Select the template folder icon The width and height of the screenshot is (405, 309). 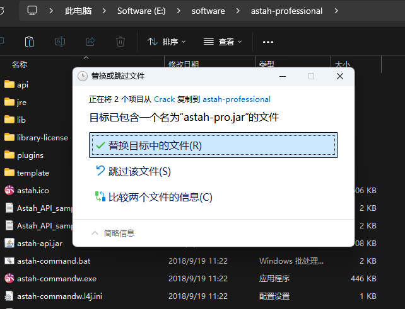9,172
